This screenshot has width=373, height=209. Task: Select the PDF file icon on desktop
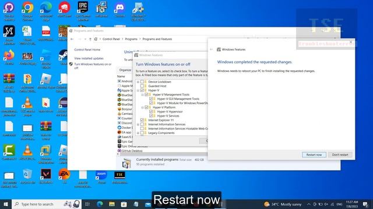tap(46, 34)
